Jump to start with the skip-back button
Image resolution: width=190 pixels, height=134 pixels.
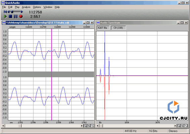click(5, 12)
